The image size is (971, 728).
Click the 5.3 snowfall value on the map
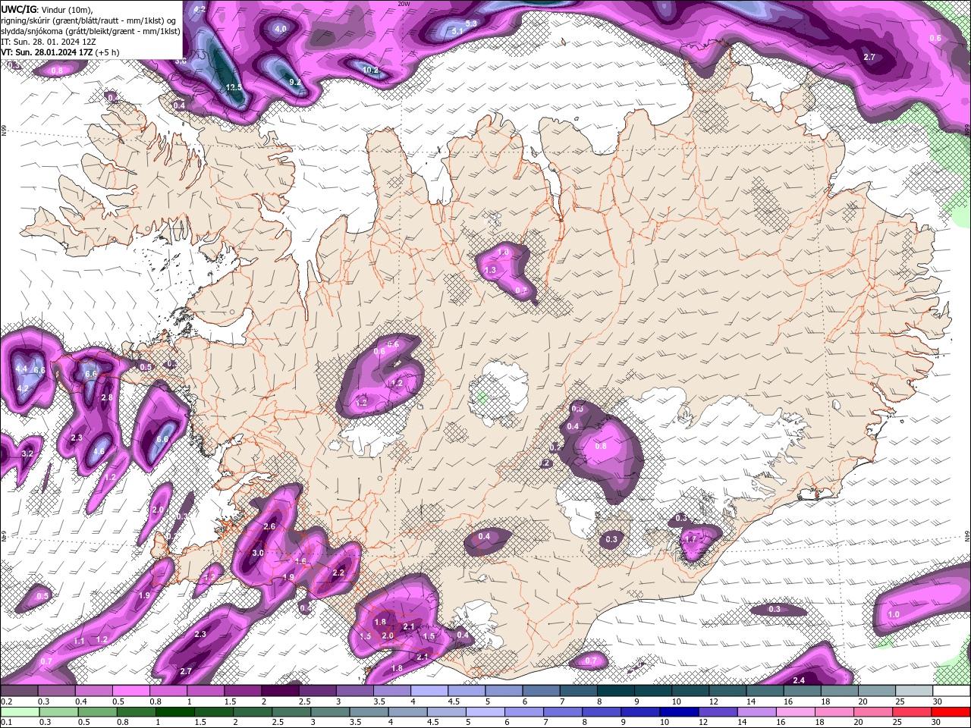click(x=471, y=24)
